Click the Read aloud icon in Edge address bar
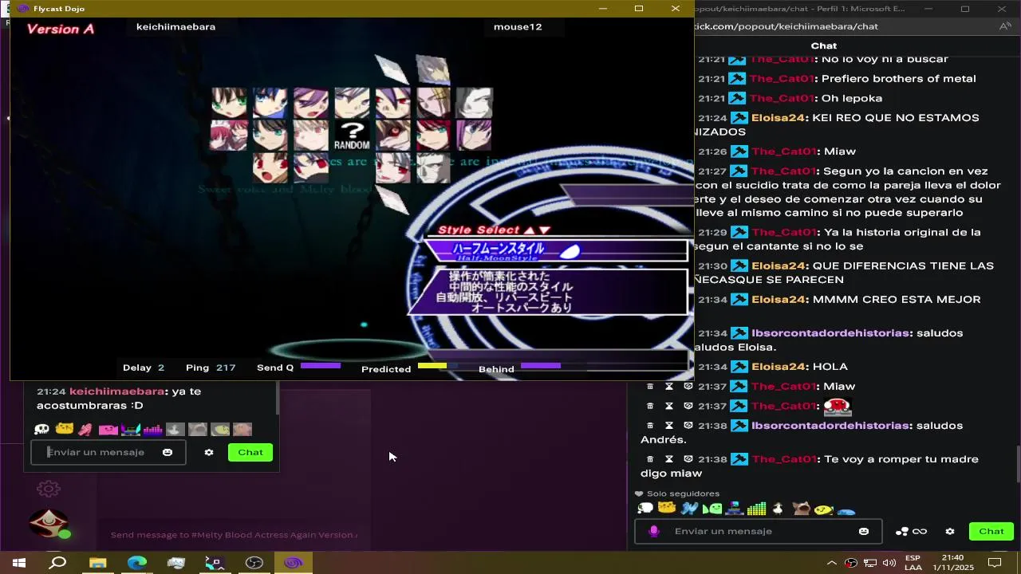 [x=1005, y=26]
